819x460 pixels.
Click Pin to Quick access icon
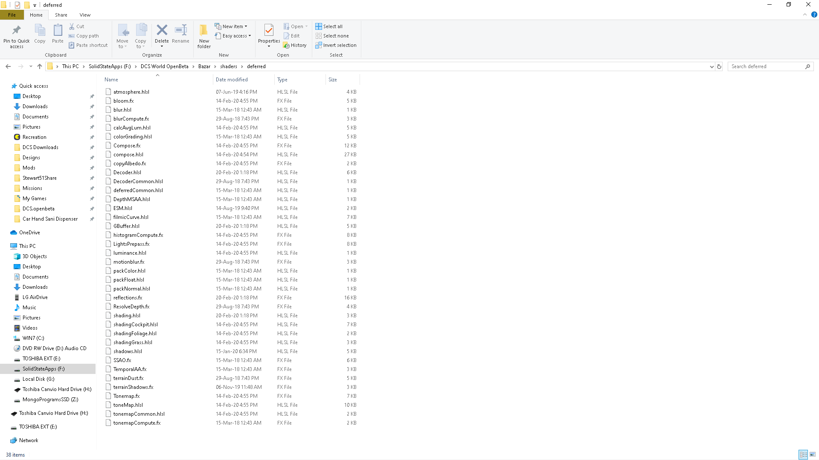coord(17,36)
